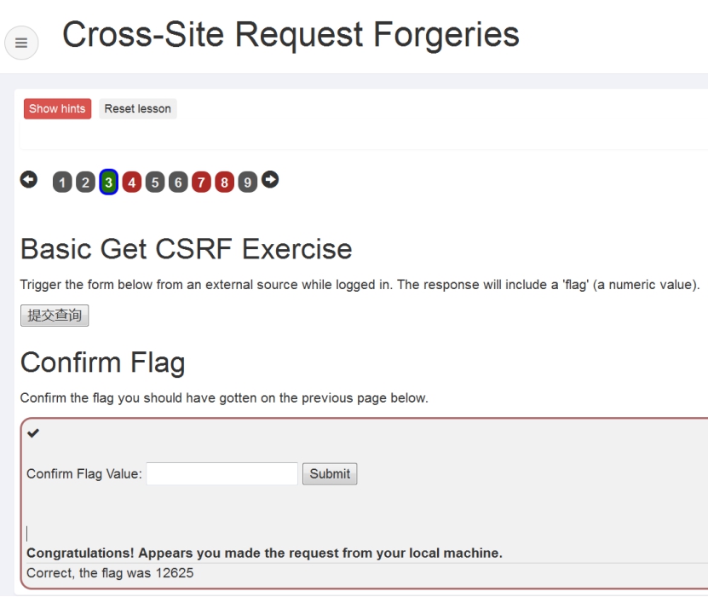This screenshot has width=708, height=597.
Task: Open lesson page 1
Action: tap(62, 183)
